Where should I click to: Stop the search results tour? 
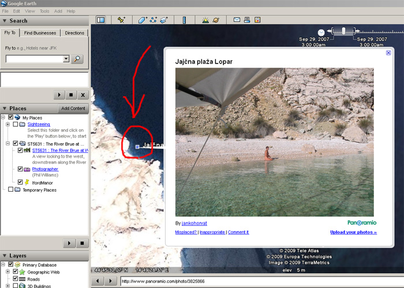(x=71, y=95)
